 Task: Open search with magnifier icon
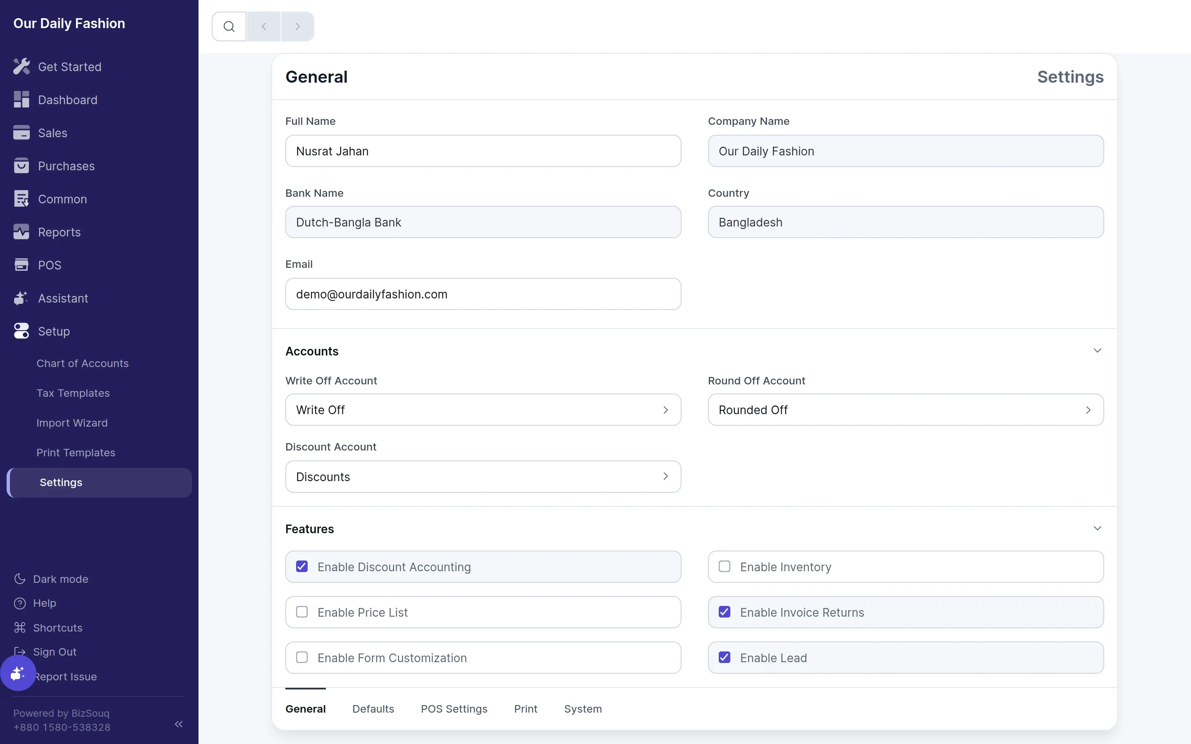[229, 26]
